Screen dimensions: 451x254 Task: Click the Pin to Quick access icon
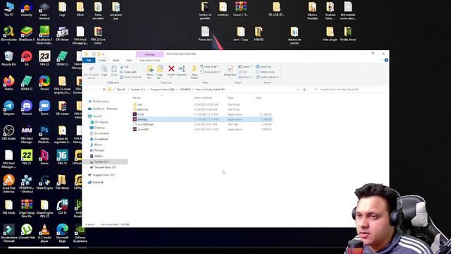click(91, 68)
